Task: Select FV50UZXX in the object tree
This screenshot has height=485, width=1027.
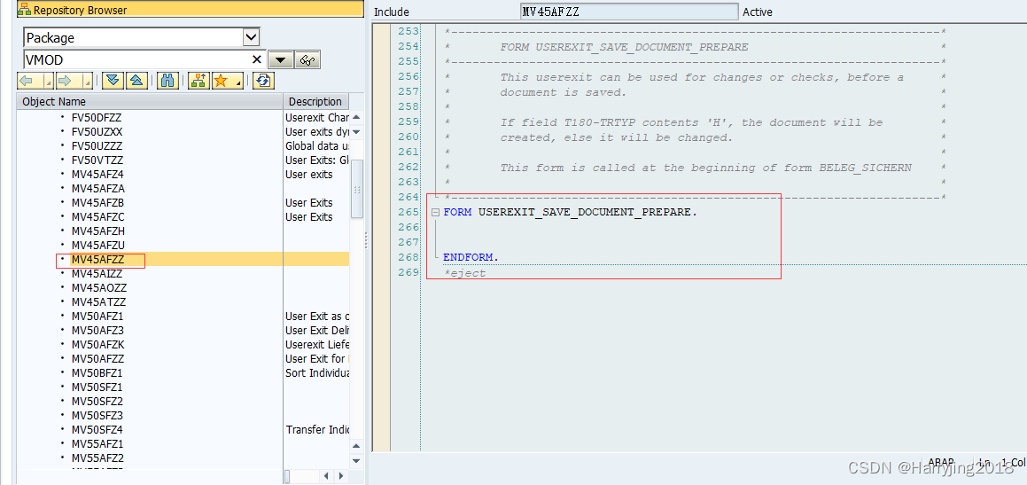Action: pos(97,132)
